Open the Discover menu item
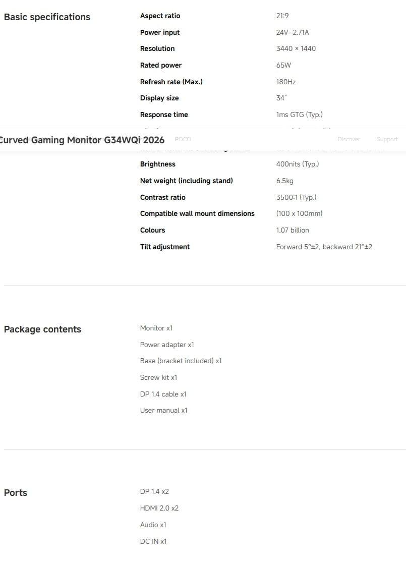The width and height of the screenshot is (406, 563). [x=349, y=139]
